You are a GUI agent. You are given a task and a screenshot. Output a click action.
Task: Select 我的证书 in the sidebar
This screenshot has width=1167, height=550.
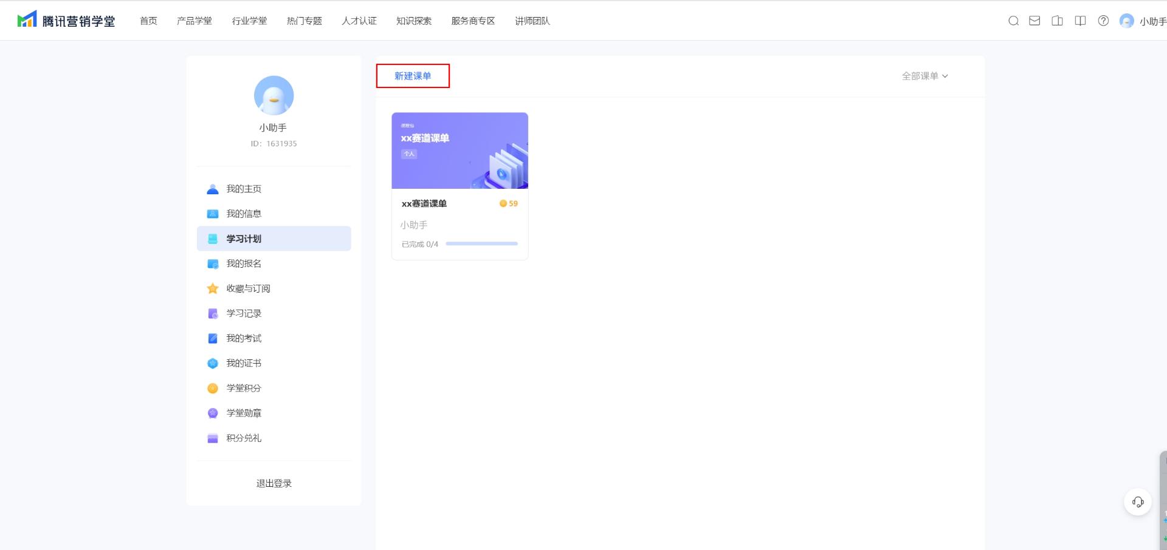click(244, 363)
